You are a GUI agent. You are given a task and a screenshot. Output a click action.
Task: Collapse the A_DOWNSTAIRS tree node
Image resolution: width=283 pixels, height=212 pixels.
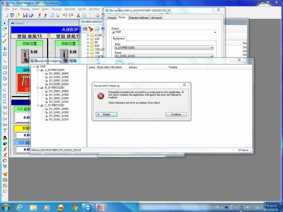pos(38,70)
